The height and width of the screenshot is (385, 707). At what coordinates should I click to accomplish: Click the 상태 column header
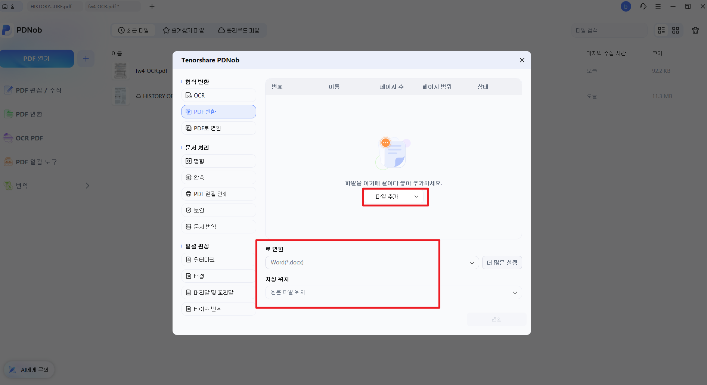click(483, 87)
